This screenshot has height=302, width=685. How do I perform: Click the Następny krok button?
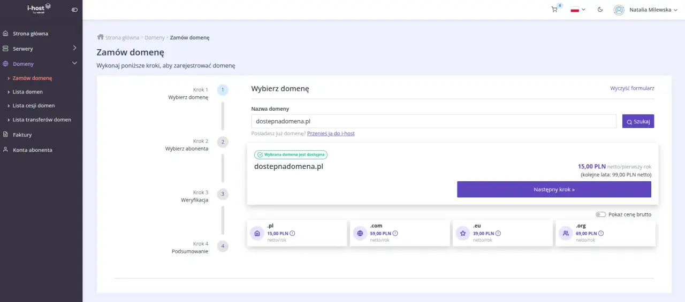554,189
